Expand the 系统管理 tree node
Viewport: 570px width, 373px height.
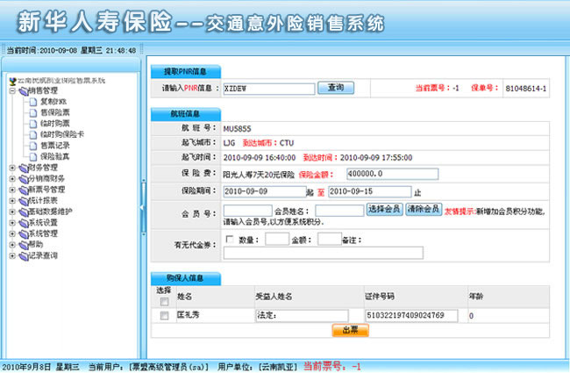click(x=12, y=233)
